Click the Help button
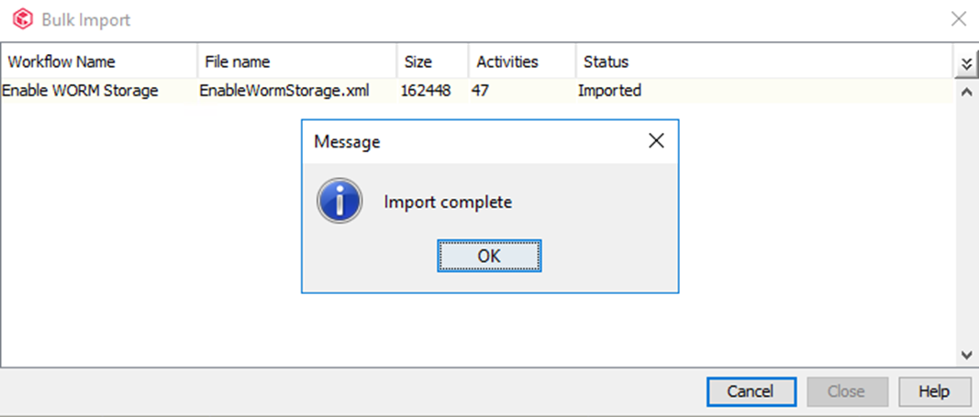This screenshot has width=979, height=417. (934, 391)
